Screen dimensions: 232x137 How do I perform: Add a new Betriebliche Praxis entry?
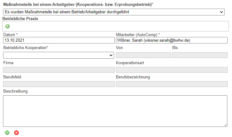pos(7,26)
